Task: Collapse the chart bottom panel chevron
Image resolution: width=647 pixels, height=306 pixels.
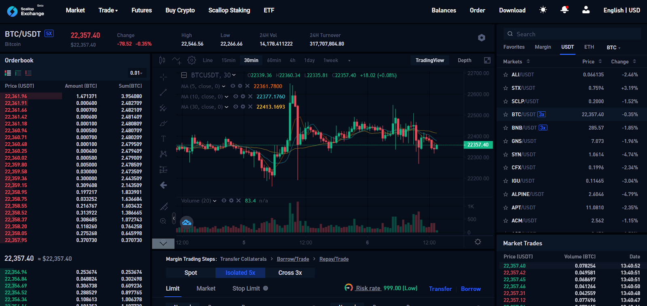Action: click(x=163, y=243)
